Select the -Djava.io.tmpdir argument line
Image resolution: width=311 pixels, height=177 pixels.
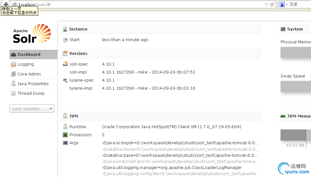[180, 143]
